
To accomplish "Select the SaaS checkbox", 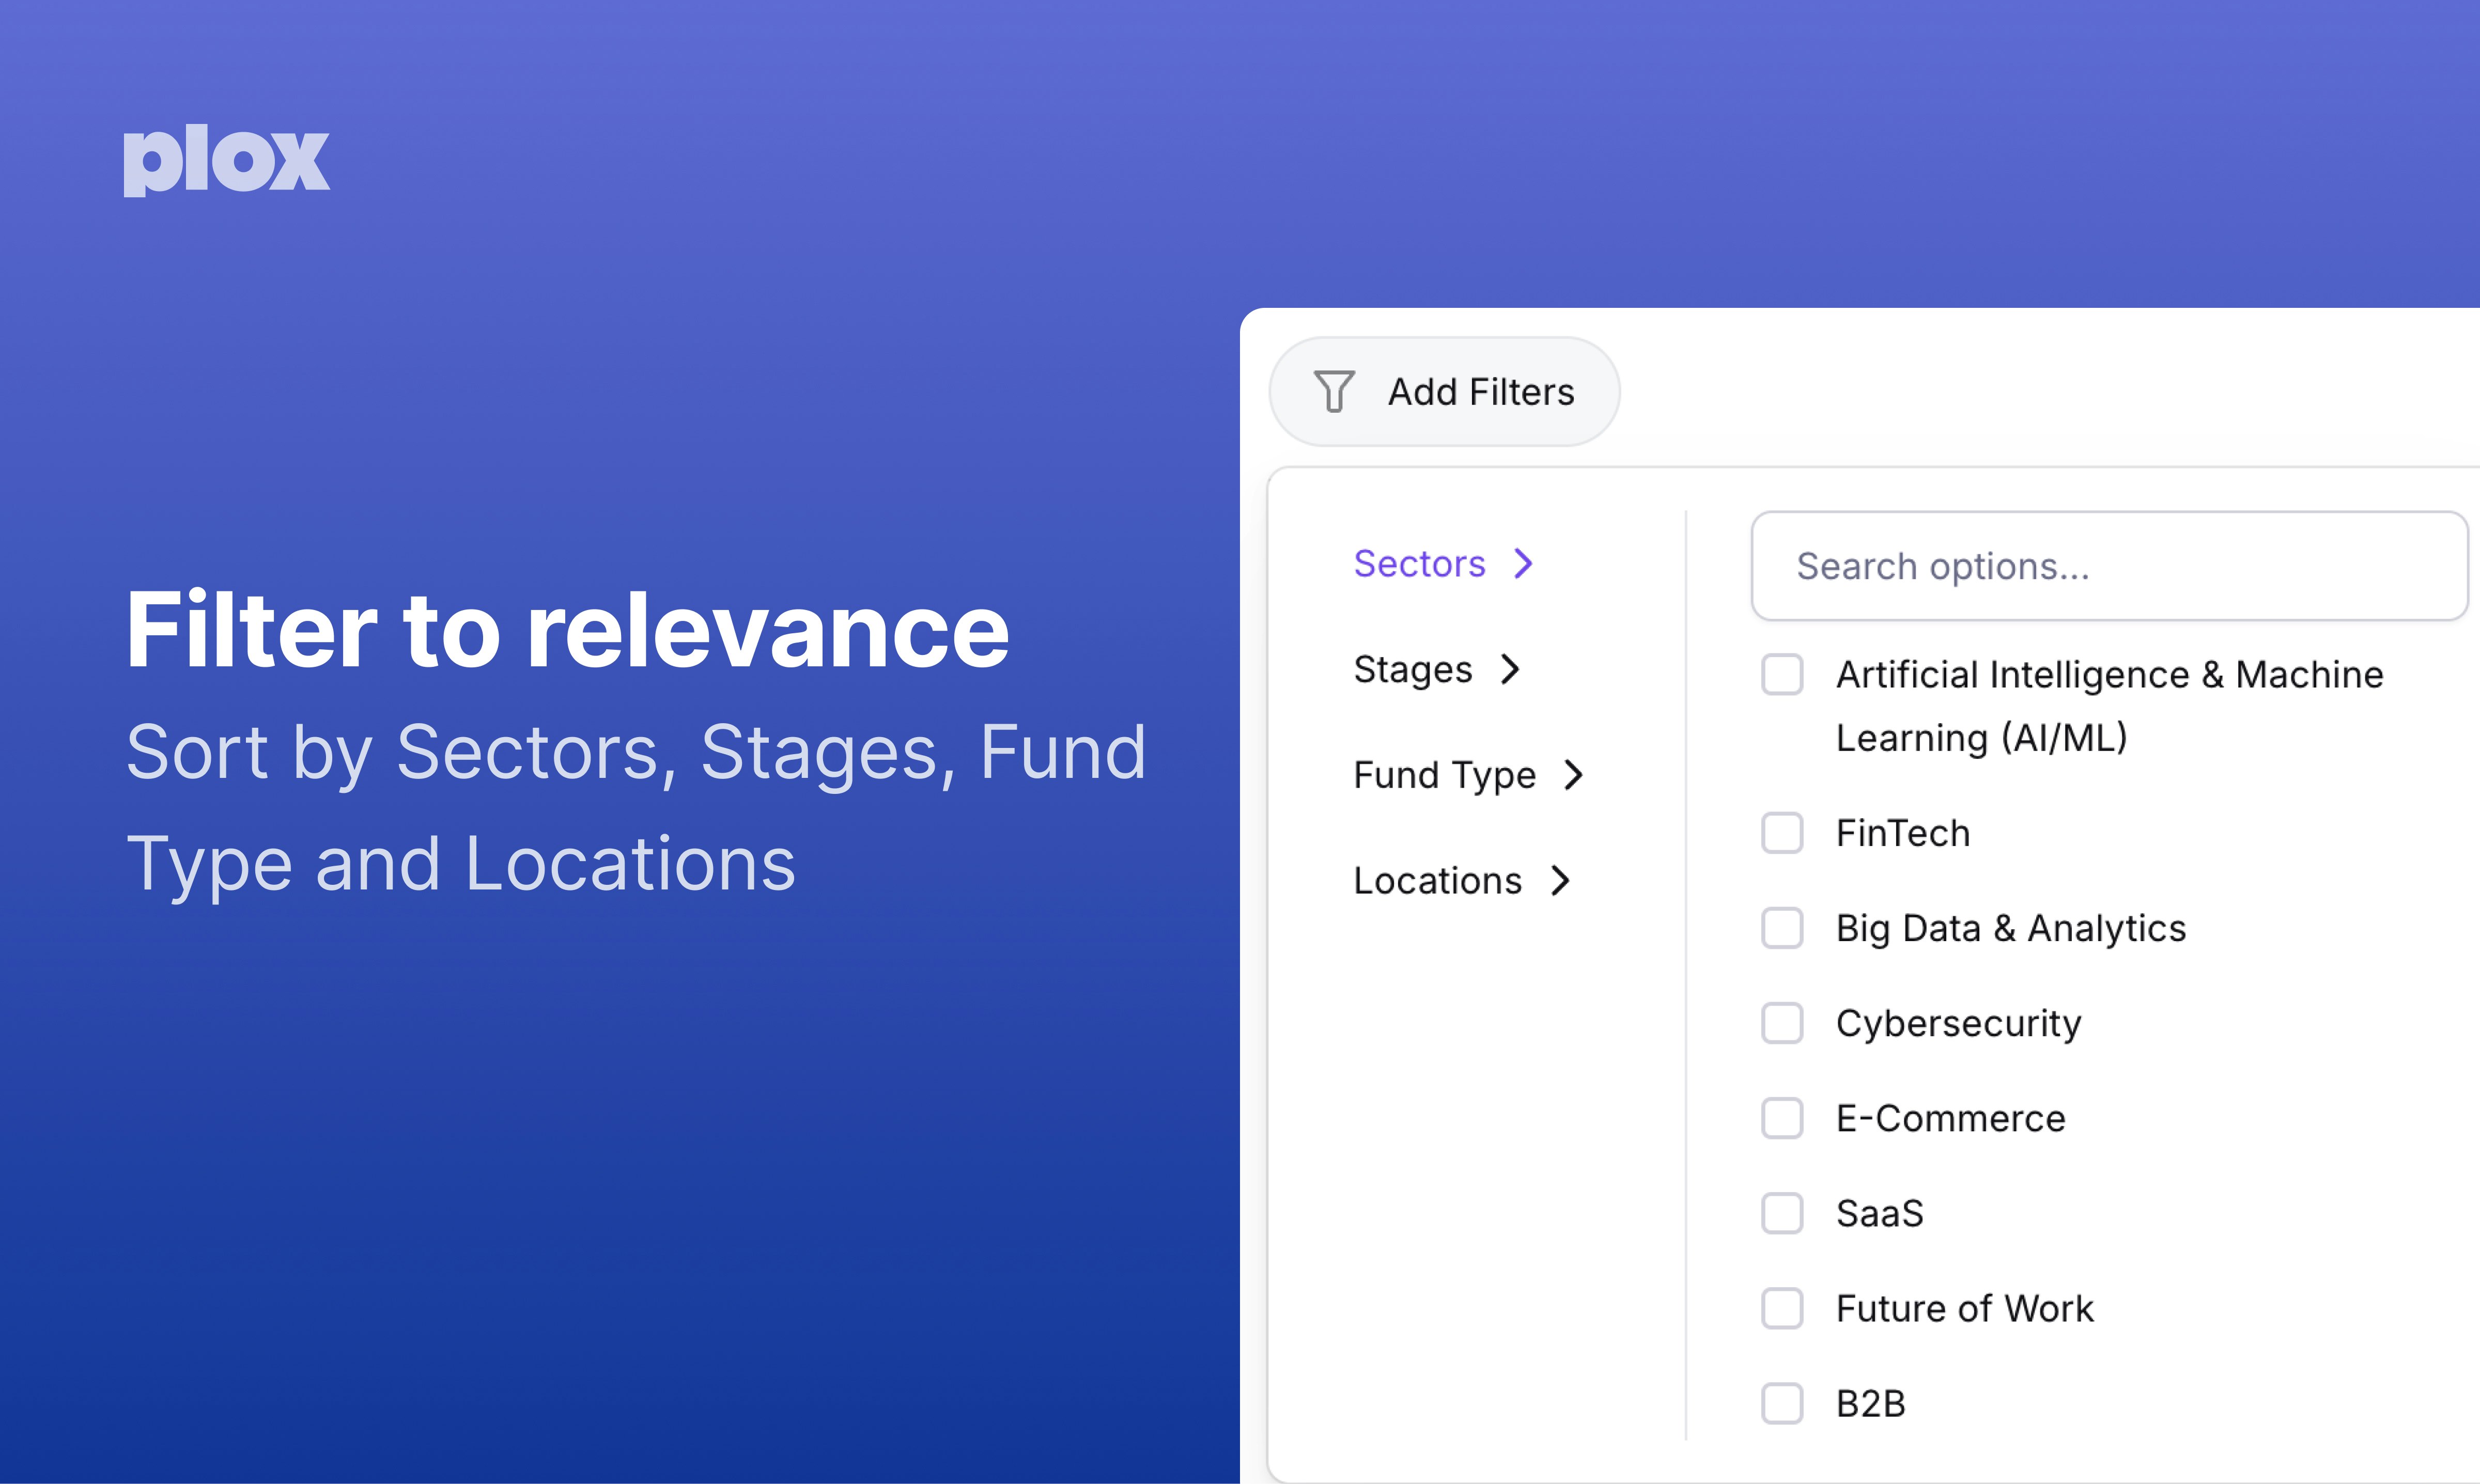I will point(1782,1213).
